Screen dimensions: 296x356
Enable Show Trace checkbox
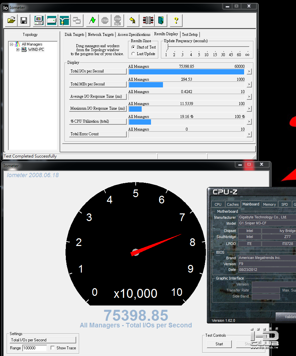pyautogui.click(x=53, y=348)
